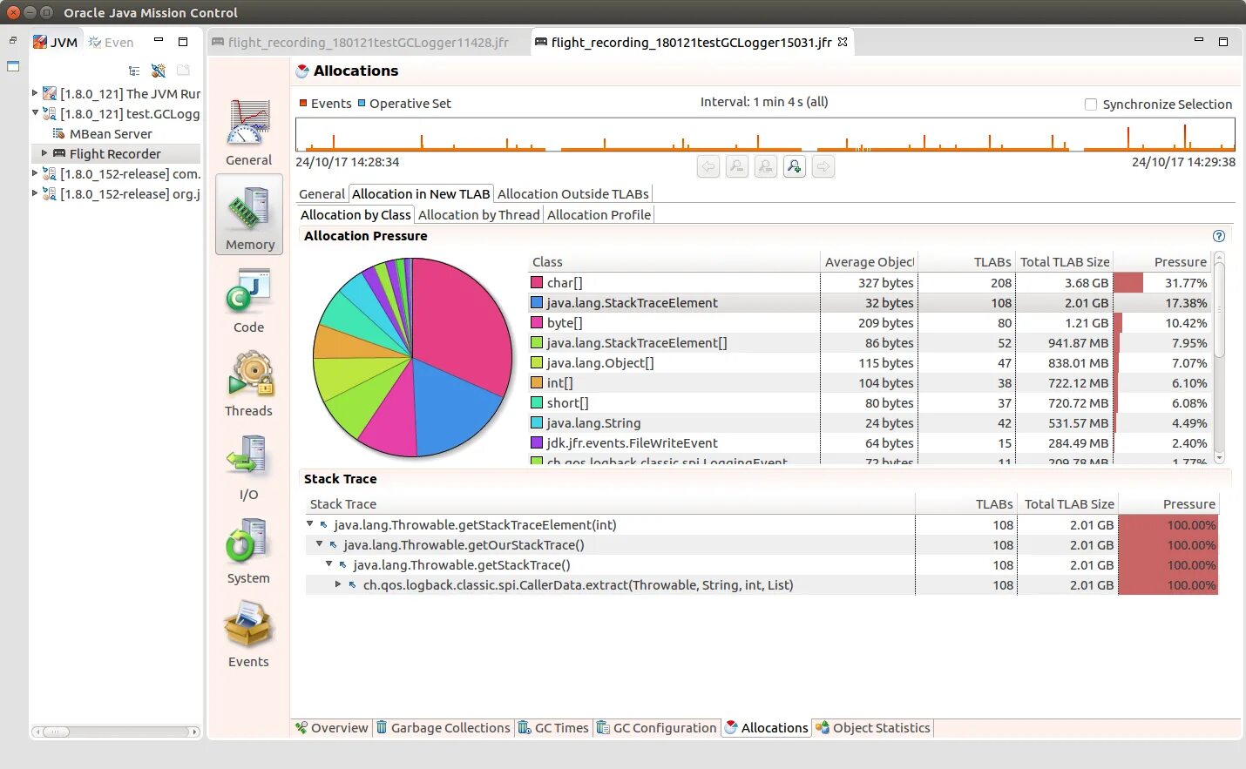Screen dimensions: 1246x769
Task: Switch to Object Statistics tab
Action: (873, 728)
